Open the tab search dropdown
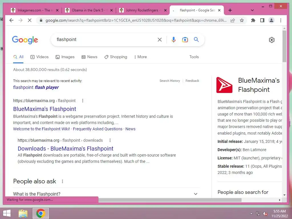The height and width of the screenshot is (219, 292). point(252,10)
